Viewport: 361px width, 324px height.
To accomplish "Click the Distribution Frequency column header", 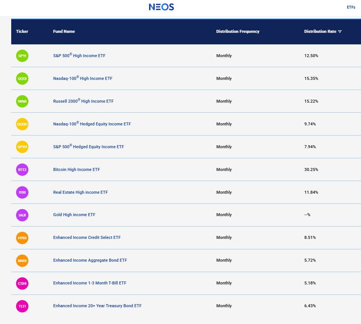I will 238,31.
